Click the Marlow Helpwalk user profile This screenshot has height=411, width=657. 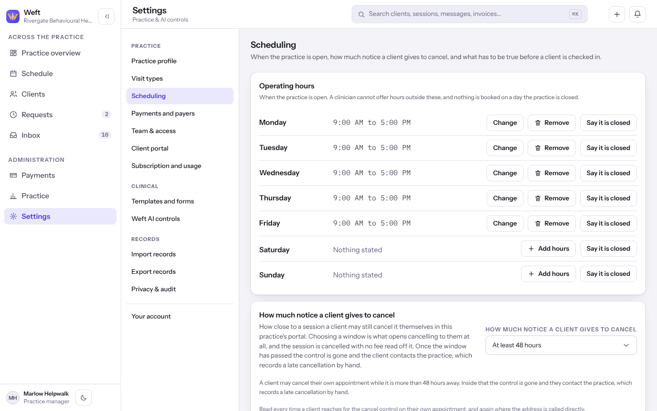point(38,398)
